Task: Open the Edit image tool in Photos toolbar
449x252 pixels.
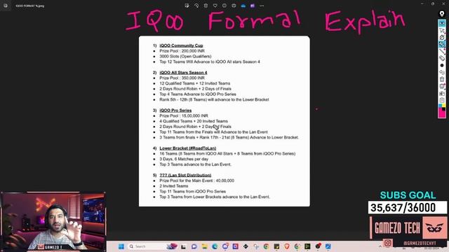Action: point(187,6)
